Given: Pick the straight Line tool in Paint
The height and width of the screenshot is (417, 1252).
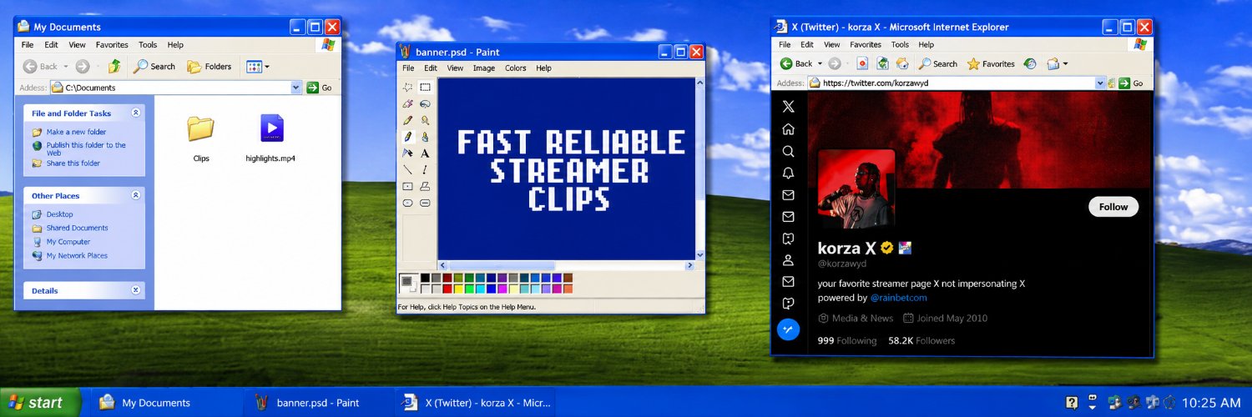Looking at the screenshot, I should click(408, 170).
